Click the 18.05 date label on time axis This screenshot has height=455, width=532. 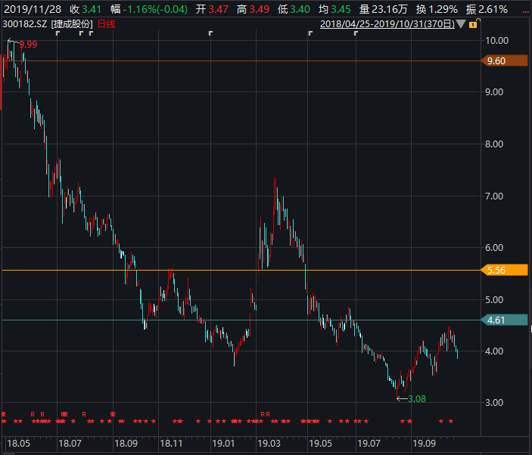pyautogui.click(x=18, y=443)
